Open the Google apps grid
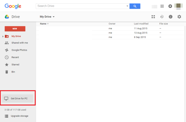The height and width of the screenshot is (122, 186). click(x=162, y=6)
